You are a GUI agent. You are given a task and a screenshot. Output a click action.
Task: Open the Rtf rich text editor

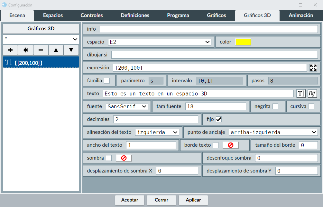(312, 94)
